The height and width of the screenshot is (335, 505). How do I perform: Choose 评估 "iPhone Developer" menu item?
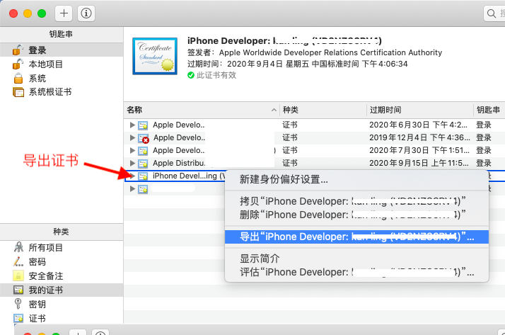[356, 272]
